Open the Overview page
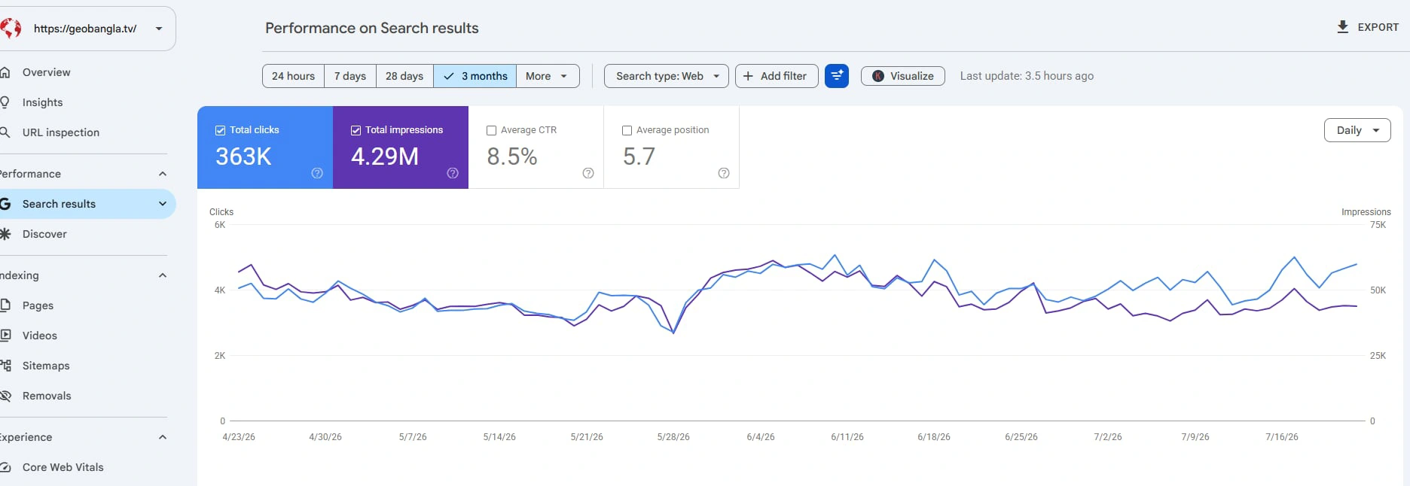Image resolution: width=1410 pixels, height=486 pixels. pyautogui.click(x=46, y=72)
